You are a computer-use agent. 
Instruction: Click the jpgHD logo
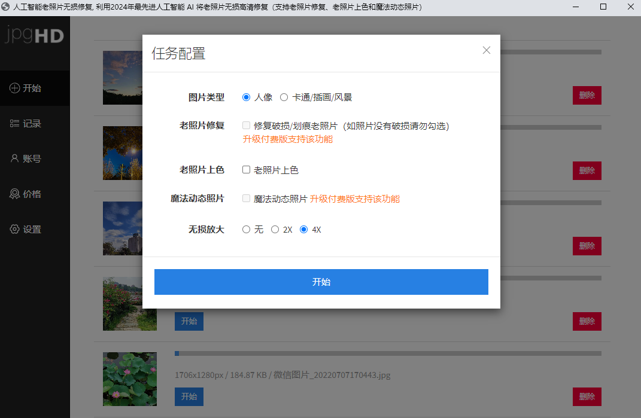point(35,35)
